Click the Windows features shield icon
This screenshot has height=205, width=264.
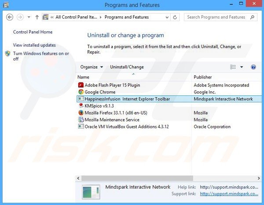pyautogui.click(x=7, y=53)
